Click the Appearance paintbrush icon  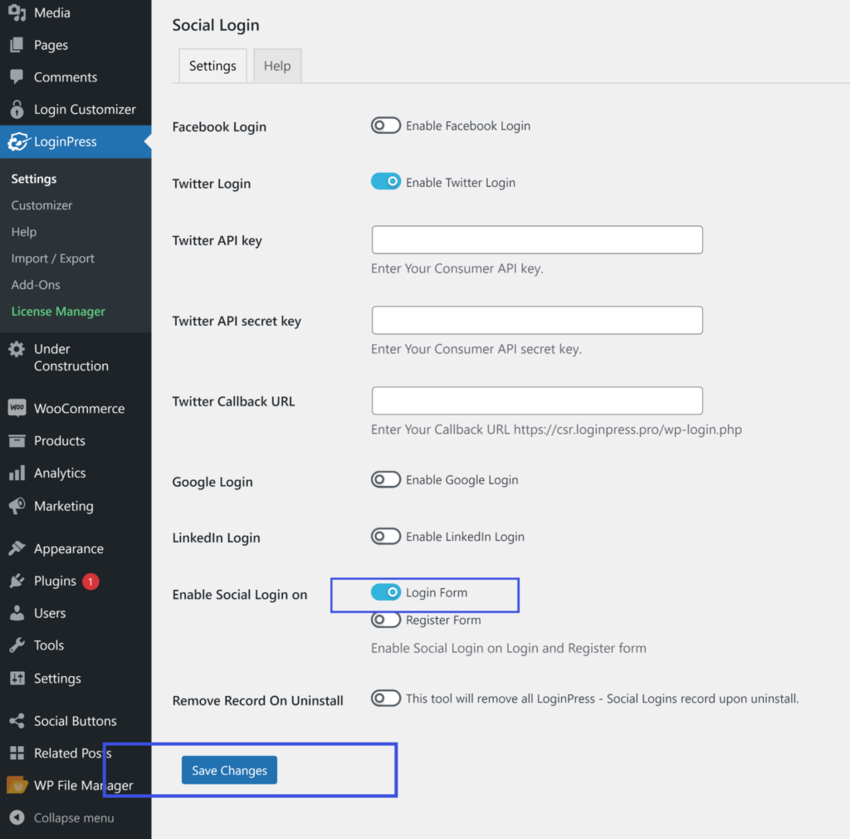coord(17,548)
